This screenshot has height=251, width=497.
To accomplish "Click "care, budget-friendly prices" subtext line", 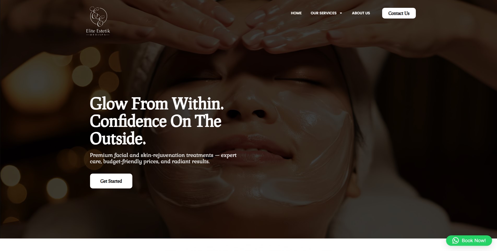I will pos(124,161).
